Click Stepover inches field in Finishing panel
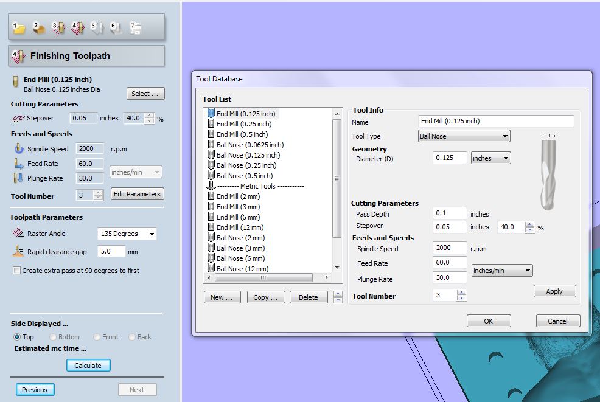The height and width of the screenshot is (402, 600). (83, 118)
